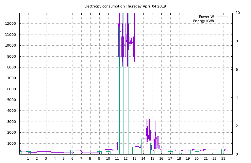Click the purple line sample beside Power W
251x163 pixels.
click(223, 17)
